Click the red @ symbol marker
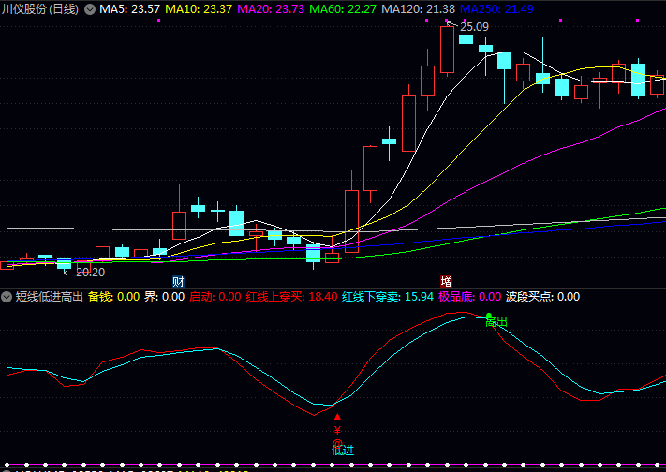 337,442
